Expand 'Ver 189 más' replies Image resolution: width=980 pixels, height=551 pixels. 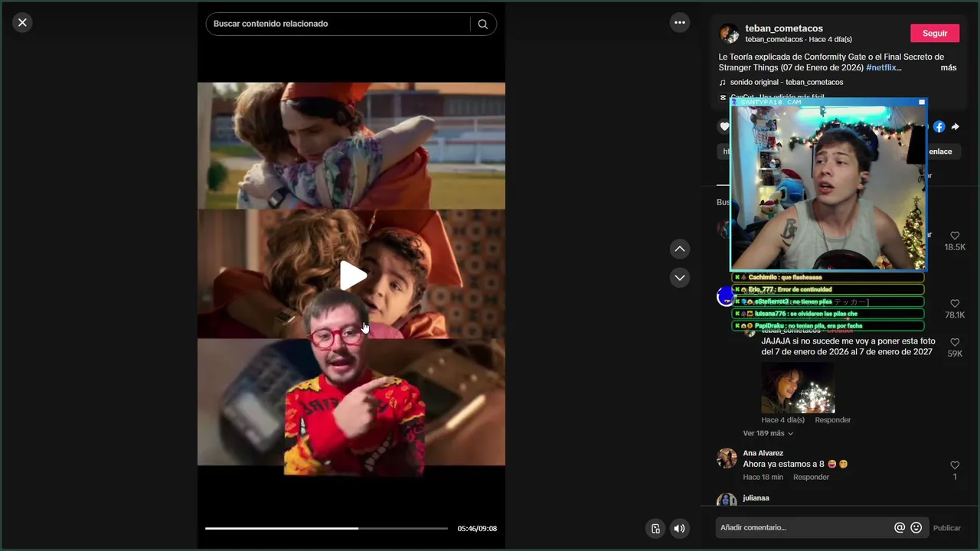point(768,433)
